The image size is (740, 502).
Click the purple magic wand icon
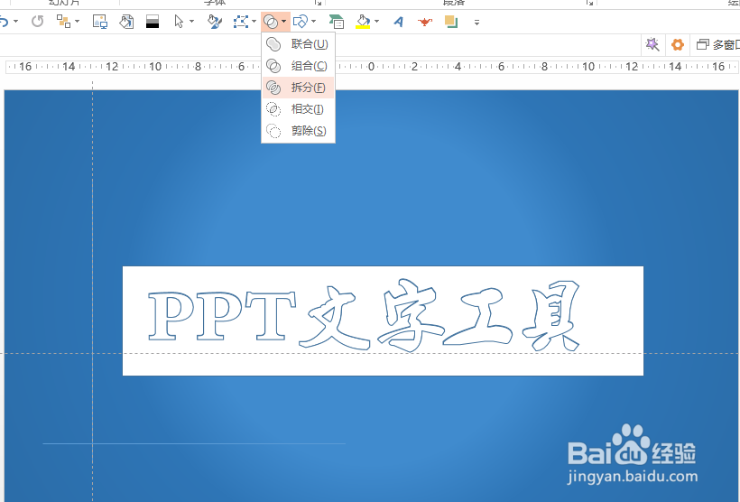coord(652,44)
